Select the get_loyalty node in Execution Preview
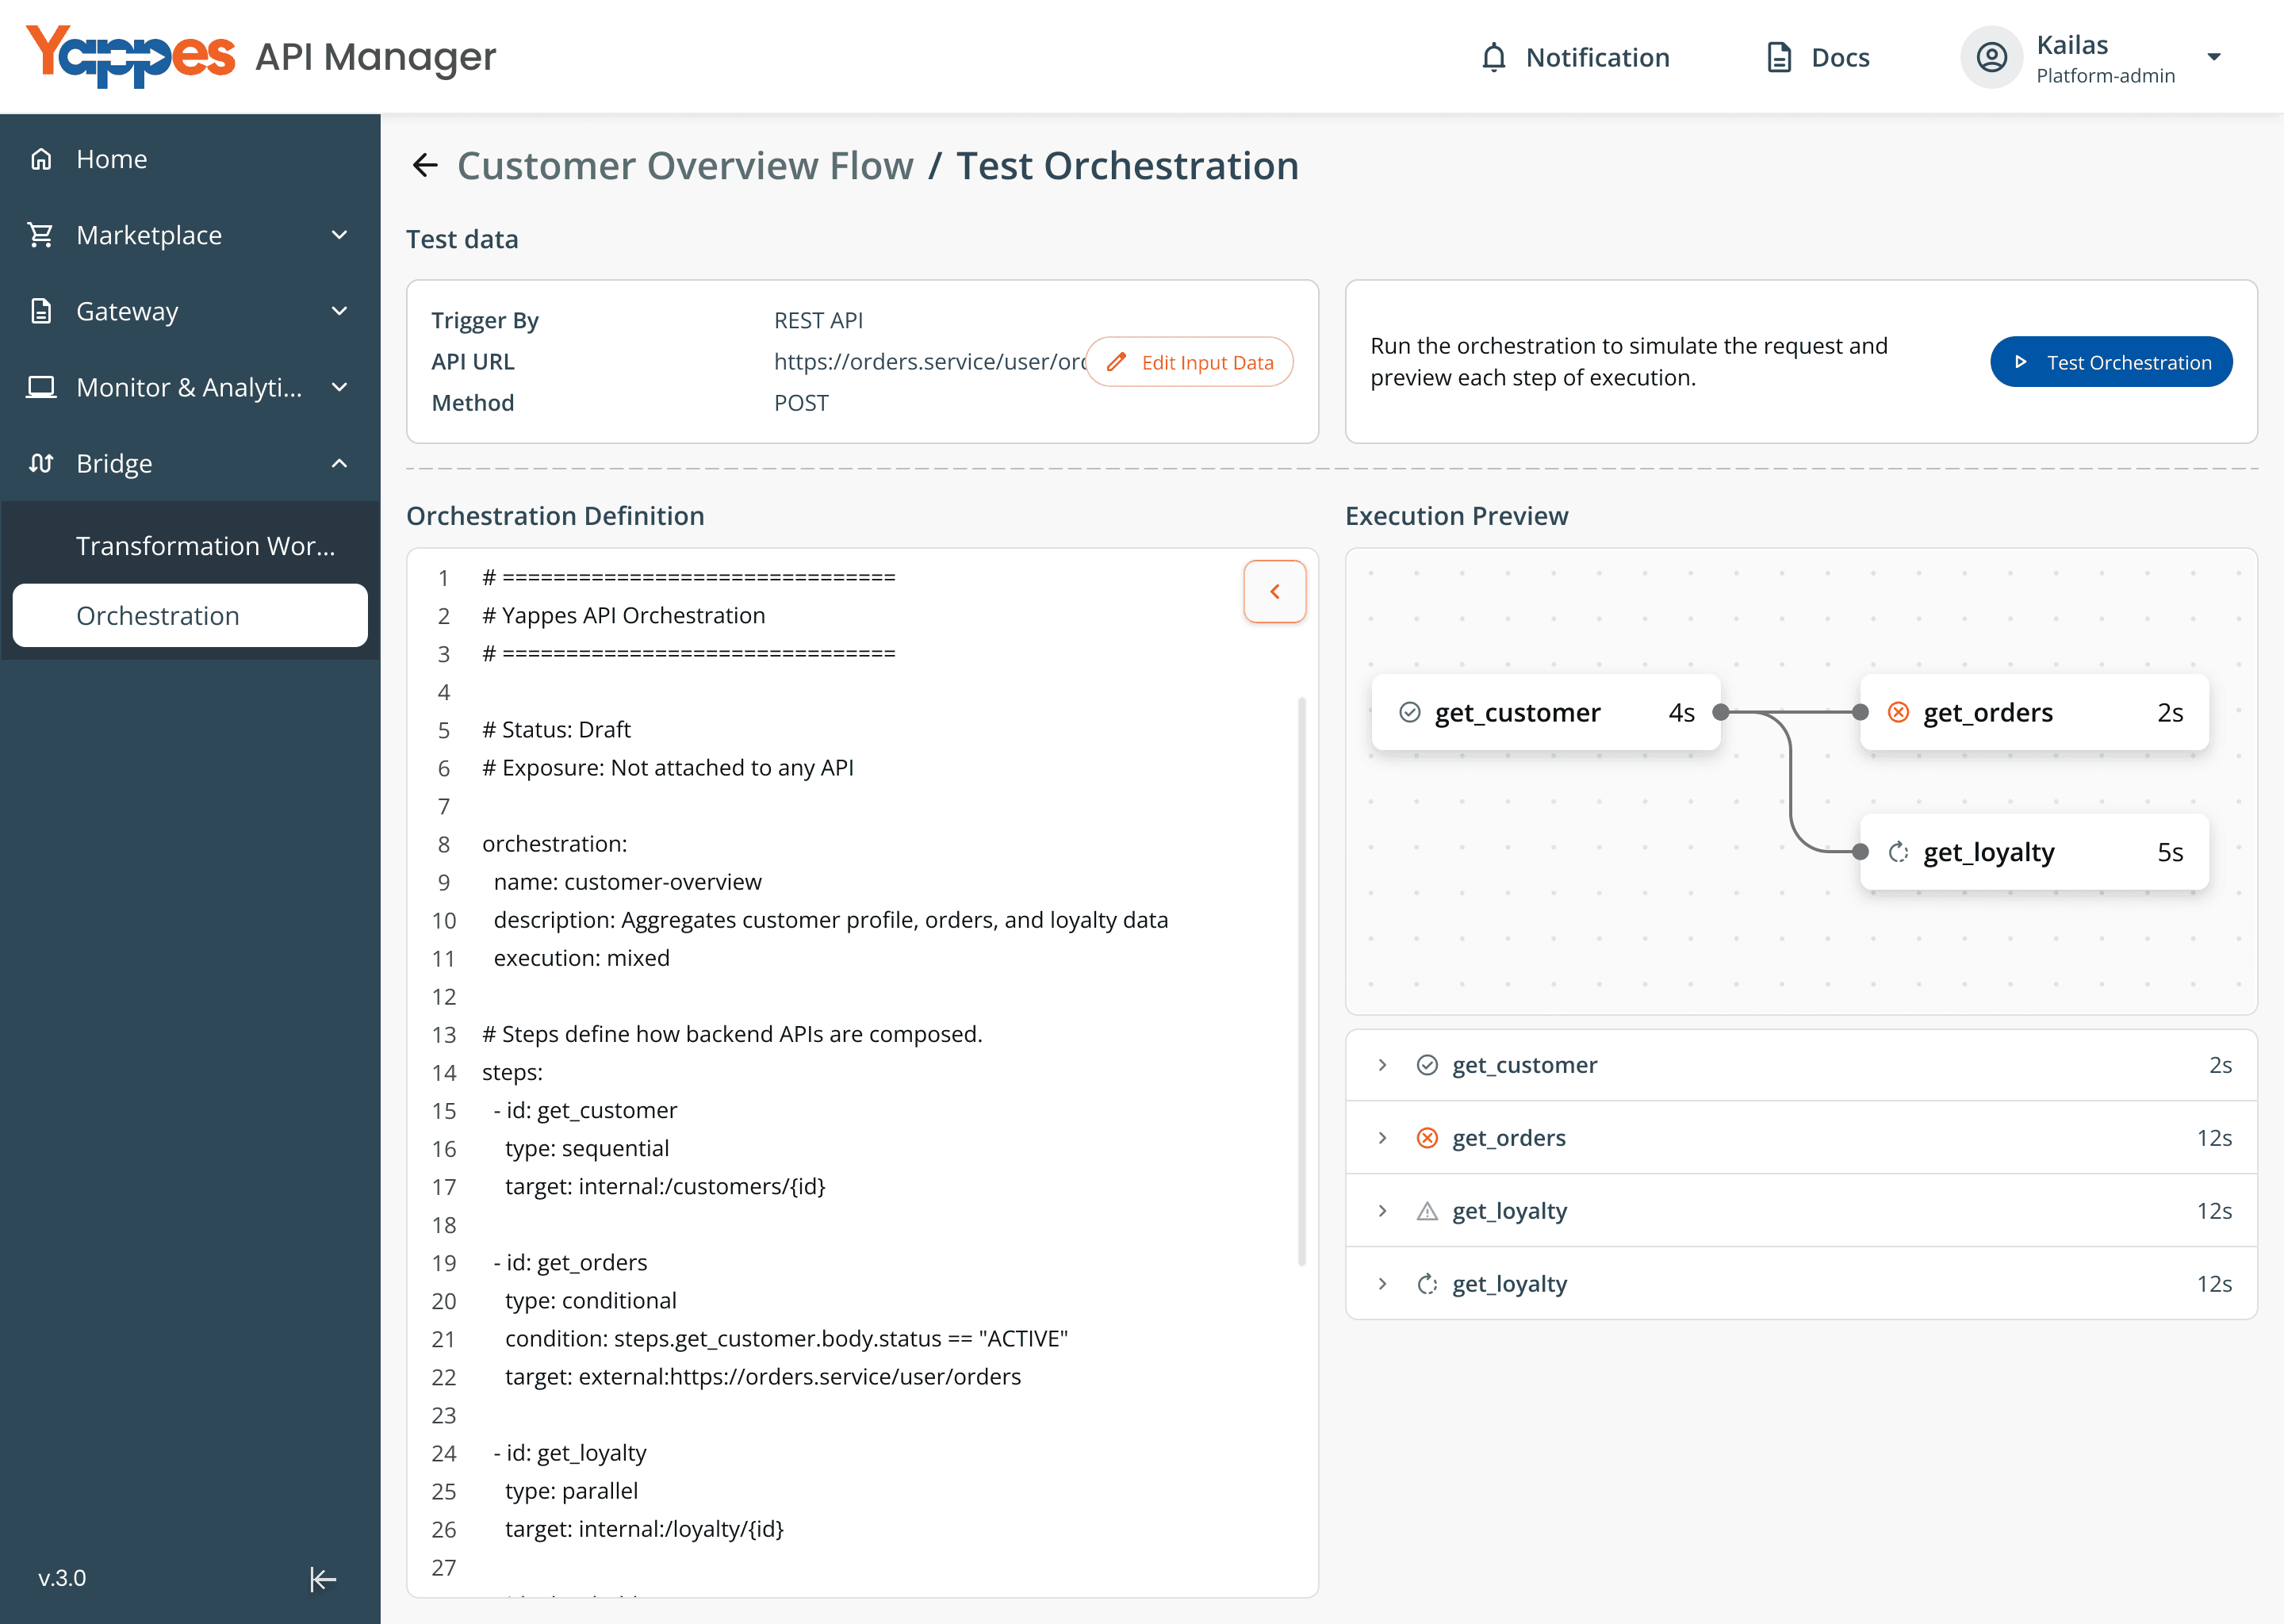Screen dimensions: 2284x1624 tap(2034, 852)
